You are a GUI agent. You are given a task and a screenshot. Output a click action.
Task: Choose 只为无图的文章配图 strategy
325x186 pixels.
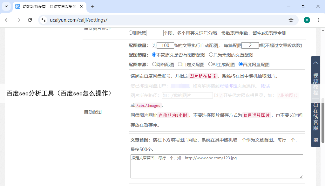(x=211, y=55)
